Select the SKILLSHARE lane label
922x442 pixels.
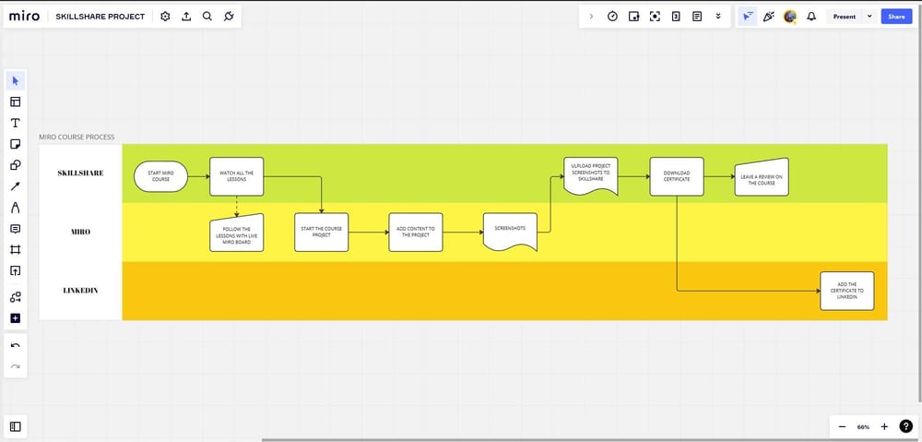80,173
